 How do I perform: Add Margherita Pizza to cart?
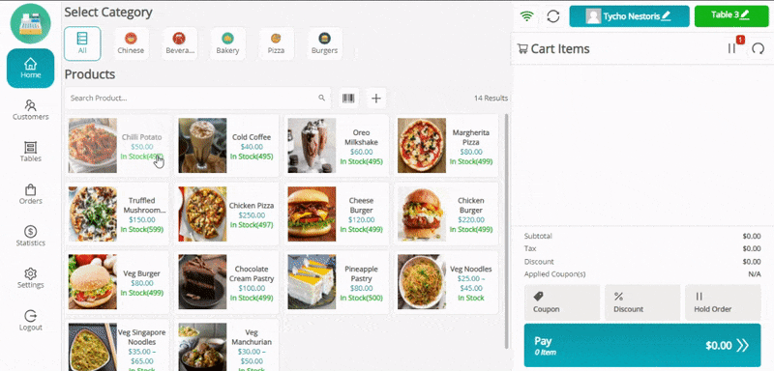pos(446,145)
